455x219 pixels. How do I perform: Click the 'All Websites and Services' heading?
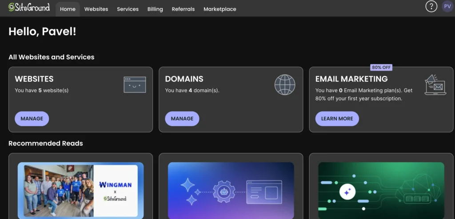[x=52, y=57]
